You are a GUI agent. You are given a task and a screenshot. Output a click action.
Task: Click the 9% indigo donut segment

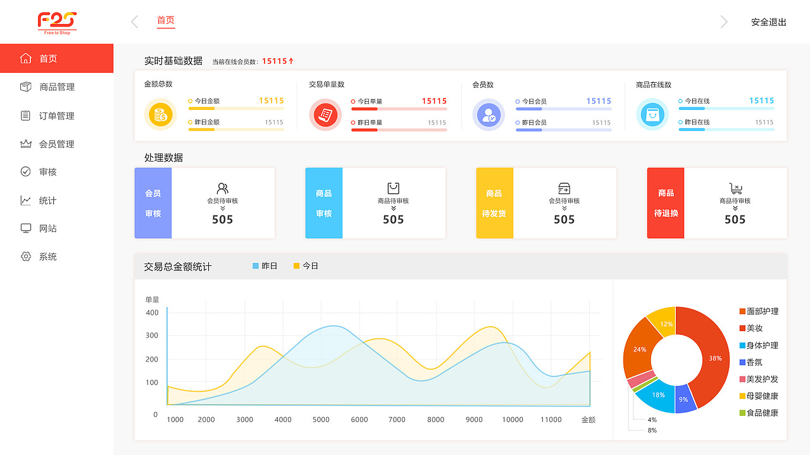click(x=685, y=401)
